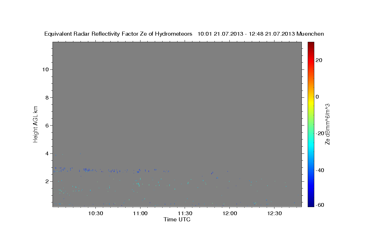Click the 'Ze dBmm^6/m^3' colorbar label
Screen dimensions: 373x248
[327, 124]
